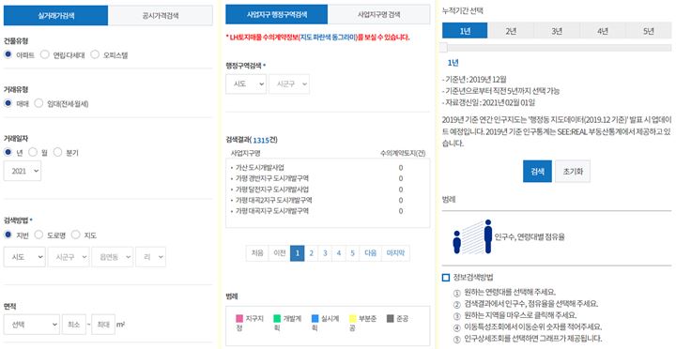Click the 정보검색방법 square icon

(446, 278)
